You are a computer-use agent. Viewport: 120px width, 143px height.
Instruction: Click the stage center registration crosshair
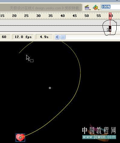coord(50,88)
